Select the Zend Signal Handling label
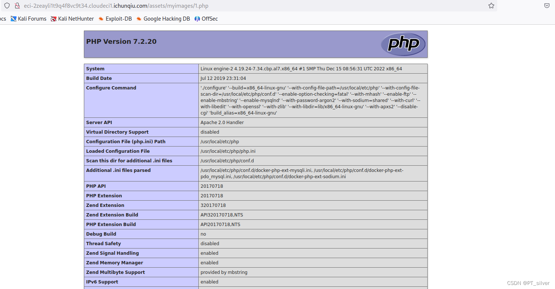This screenshot has width=555, height=289. pyautogui.click(x=113, y=253)
